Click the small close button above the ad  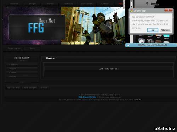coord(124,5)
